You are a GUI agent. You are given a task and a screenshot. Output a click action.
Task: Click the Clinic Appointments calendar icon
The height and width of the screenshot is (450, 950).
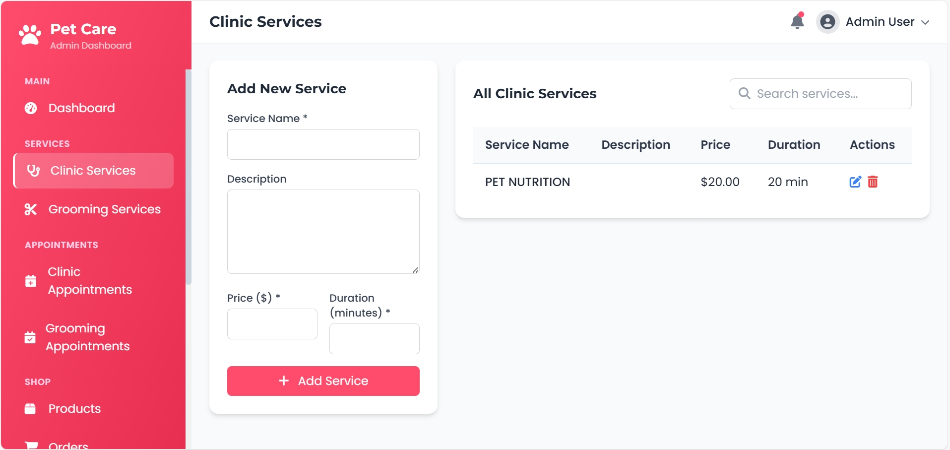31,281
